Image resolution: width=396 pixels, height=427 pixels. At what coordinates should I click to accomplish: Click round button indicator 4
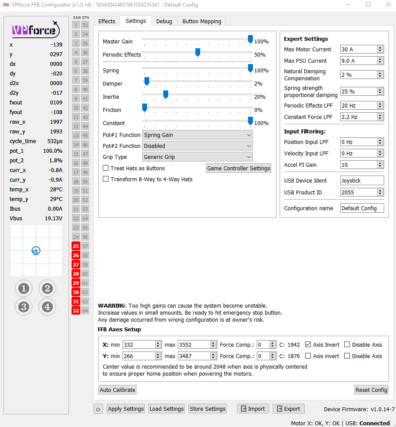coord(47,307)
